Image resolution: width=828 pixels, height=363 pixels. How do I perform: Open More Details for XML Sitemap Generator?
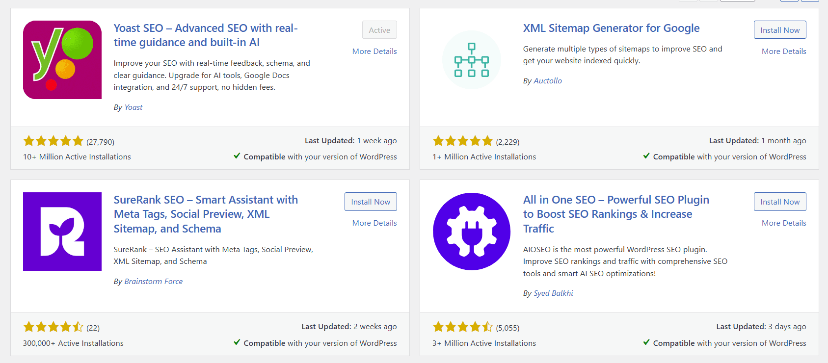pos(784,51)
